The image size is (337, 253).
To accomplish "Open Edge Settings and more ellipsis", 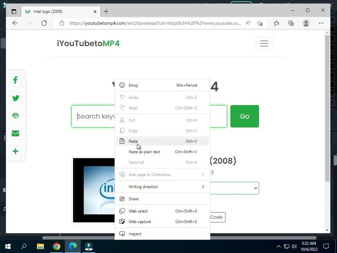I will tap(321, 23).
